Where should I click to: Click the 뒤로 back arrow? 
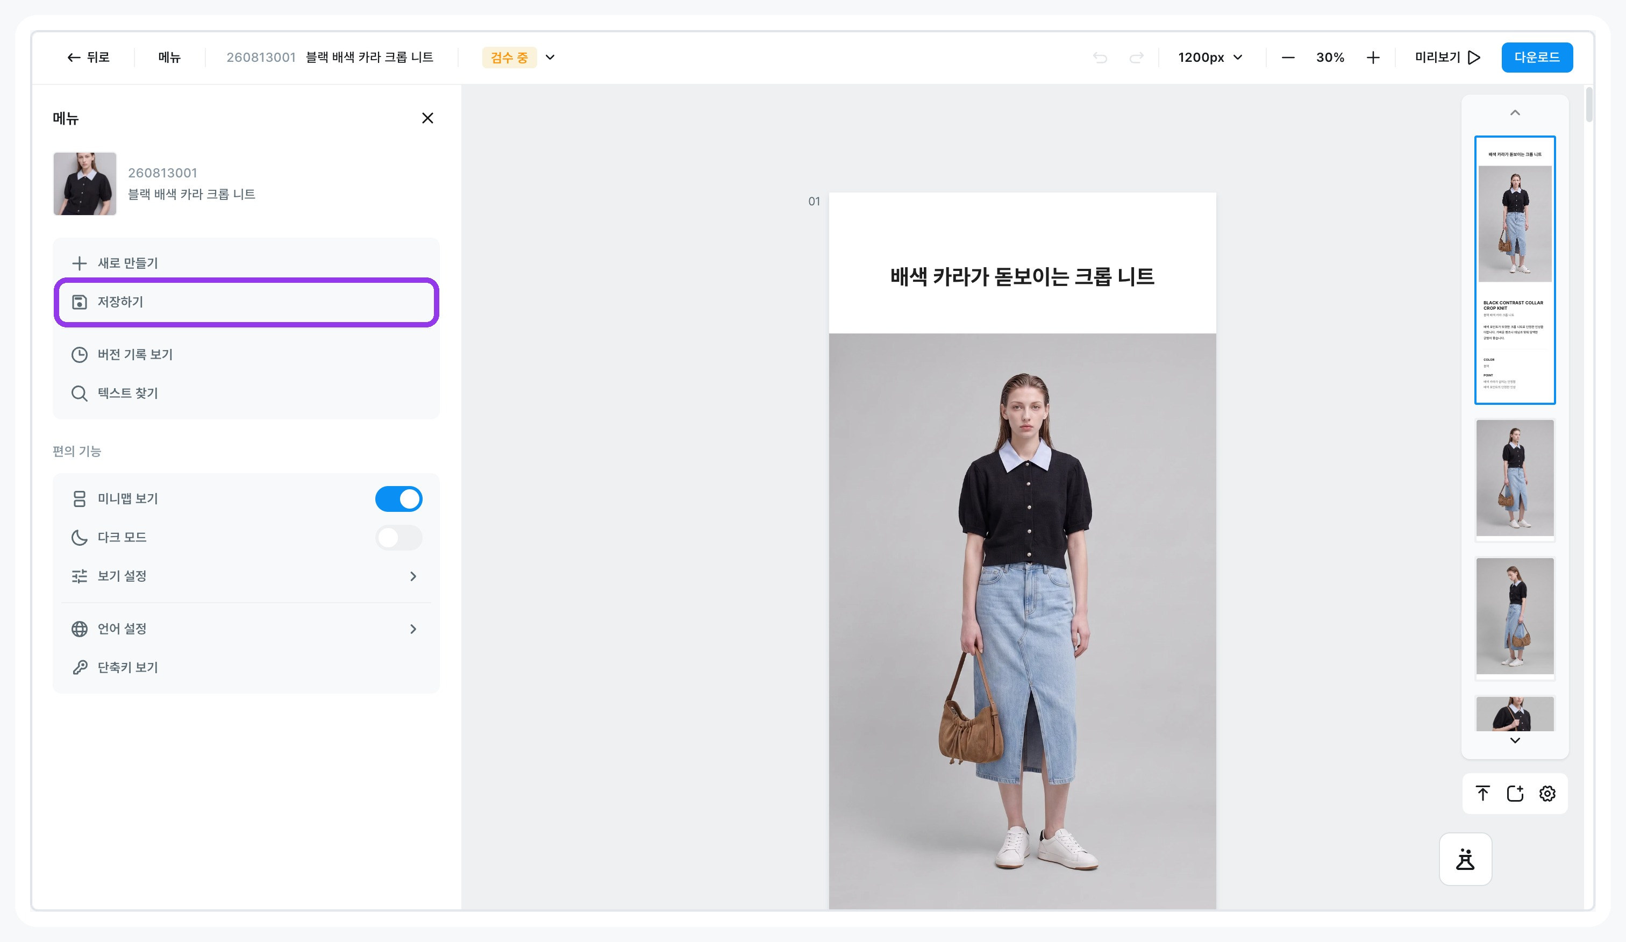(88, 58)
